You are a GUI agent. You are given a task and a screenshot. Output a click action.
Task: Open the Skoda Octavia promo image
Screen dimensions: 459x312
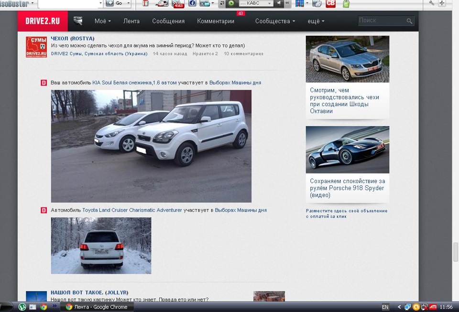(x=348, y=59)
